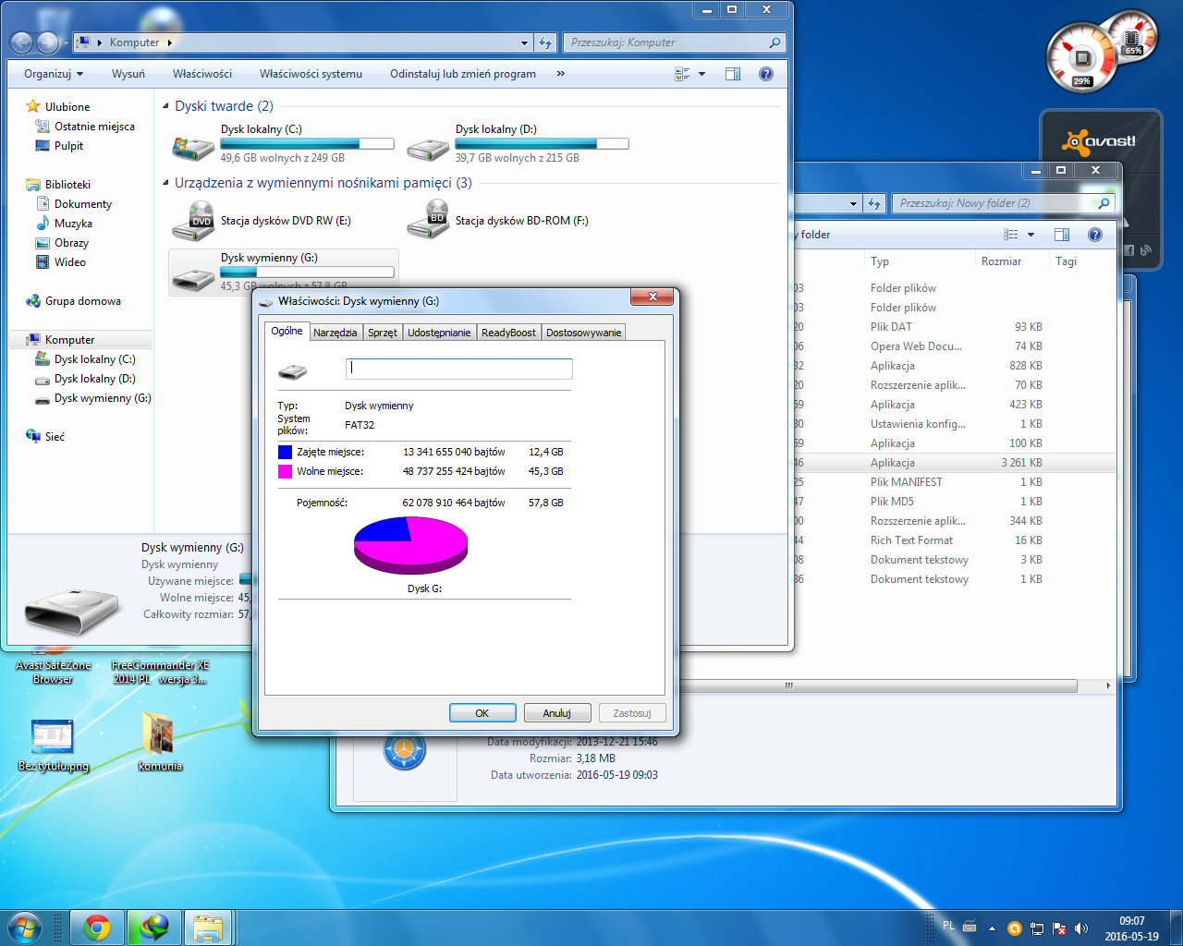This screenshot has height=946, width=1183.
Task: Switch to the Narzędzia tab
Action: coord(335,333)
